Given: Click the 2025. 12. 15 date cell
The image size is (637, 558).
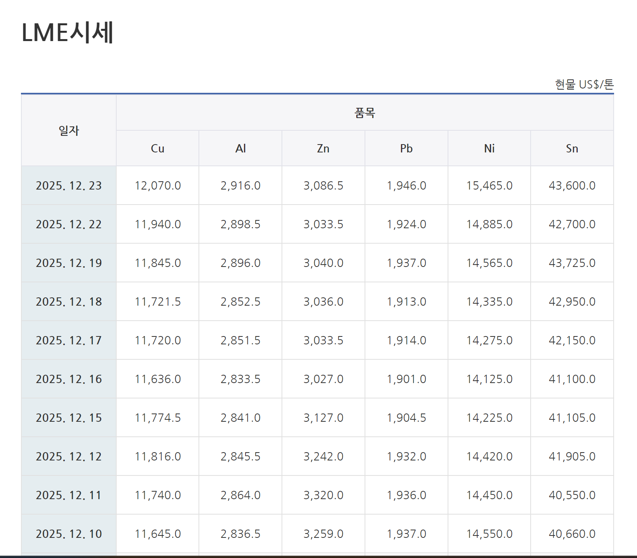Looking at the screenshot, I should 69,418.
